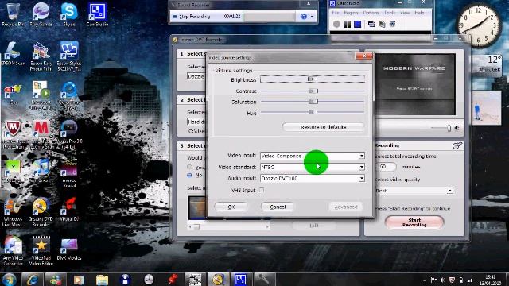Launch Instant DVD Recorder desktop shortcut
The height and width of the screenshot is (286, 509).
point(41,212)
